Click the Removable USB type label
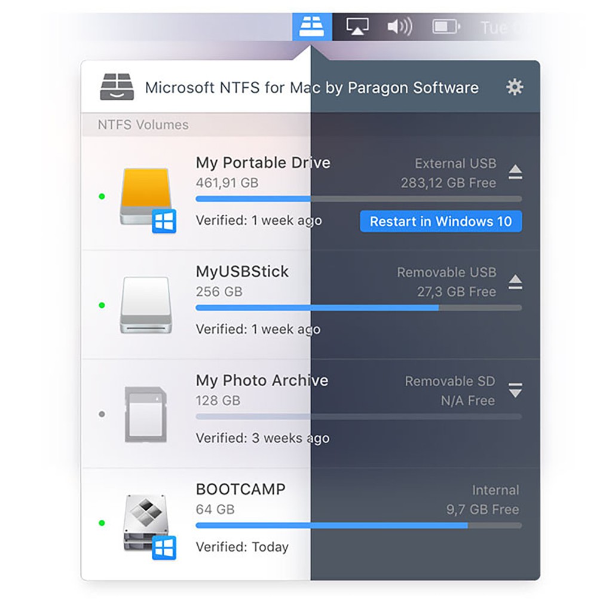This screenshot has width=612, height=612. click(446, 273)
